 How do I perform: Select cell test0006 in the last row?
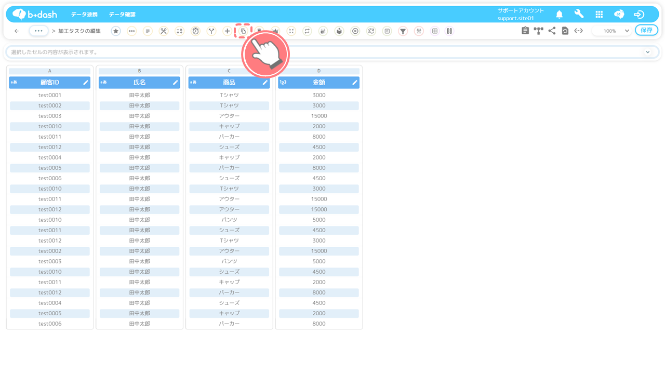click(x=50, y=324)
